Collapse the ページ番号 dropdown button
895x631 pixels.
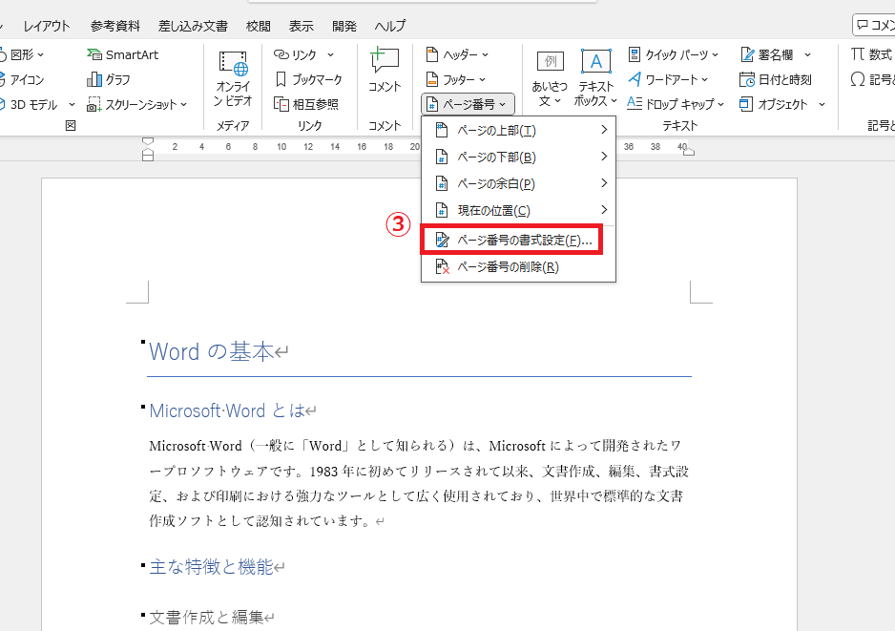[x=468, y=104]
